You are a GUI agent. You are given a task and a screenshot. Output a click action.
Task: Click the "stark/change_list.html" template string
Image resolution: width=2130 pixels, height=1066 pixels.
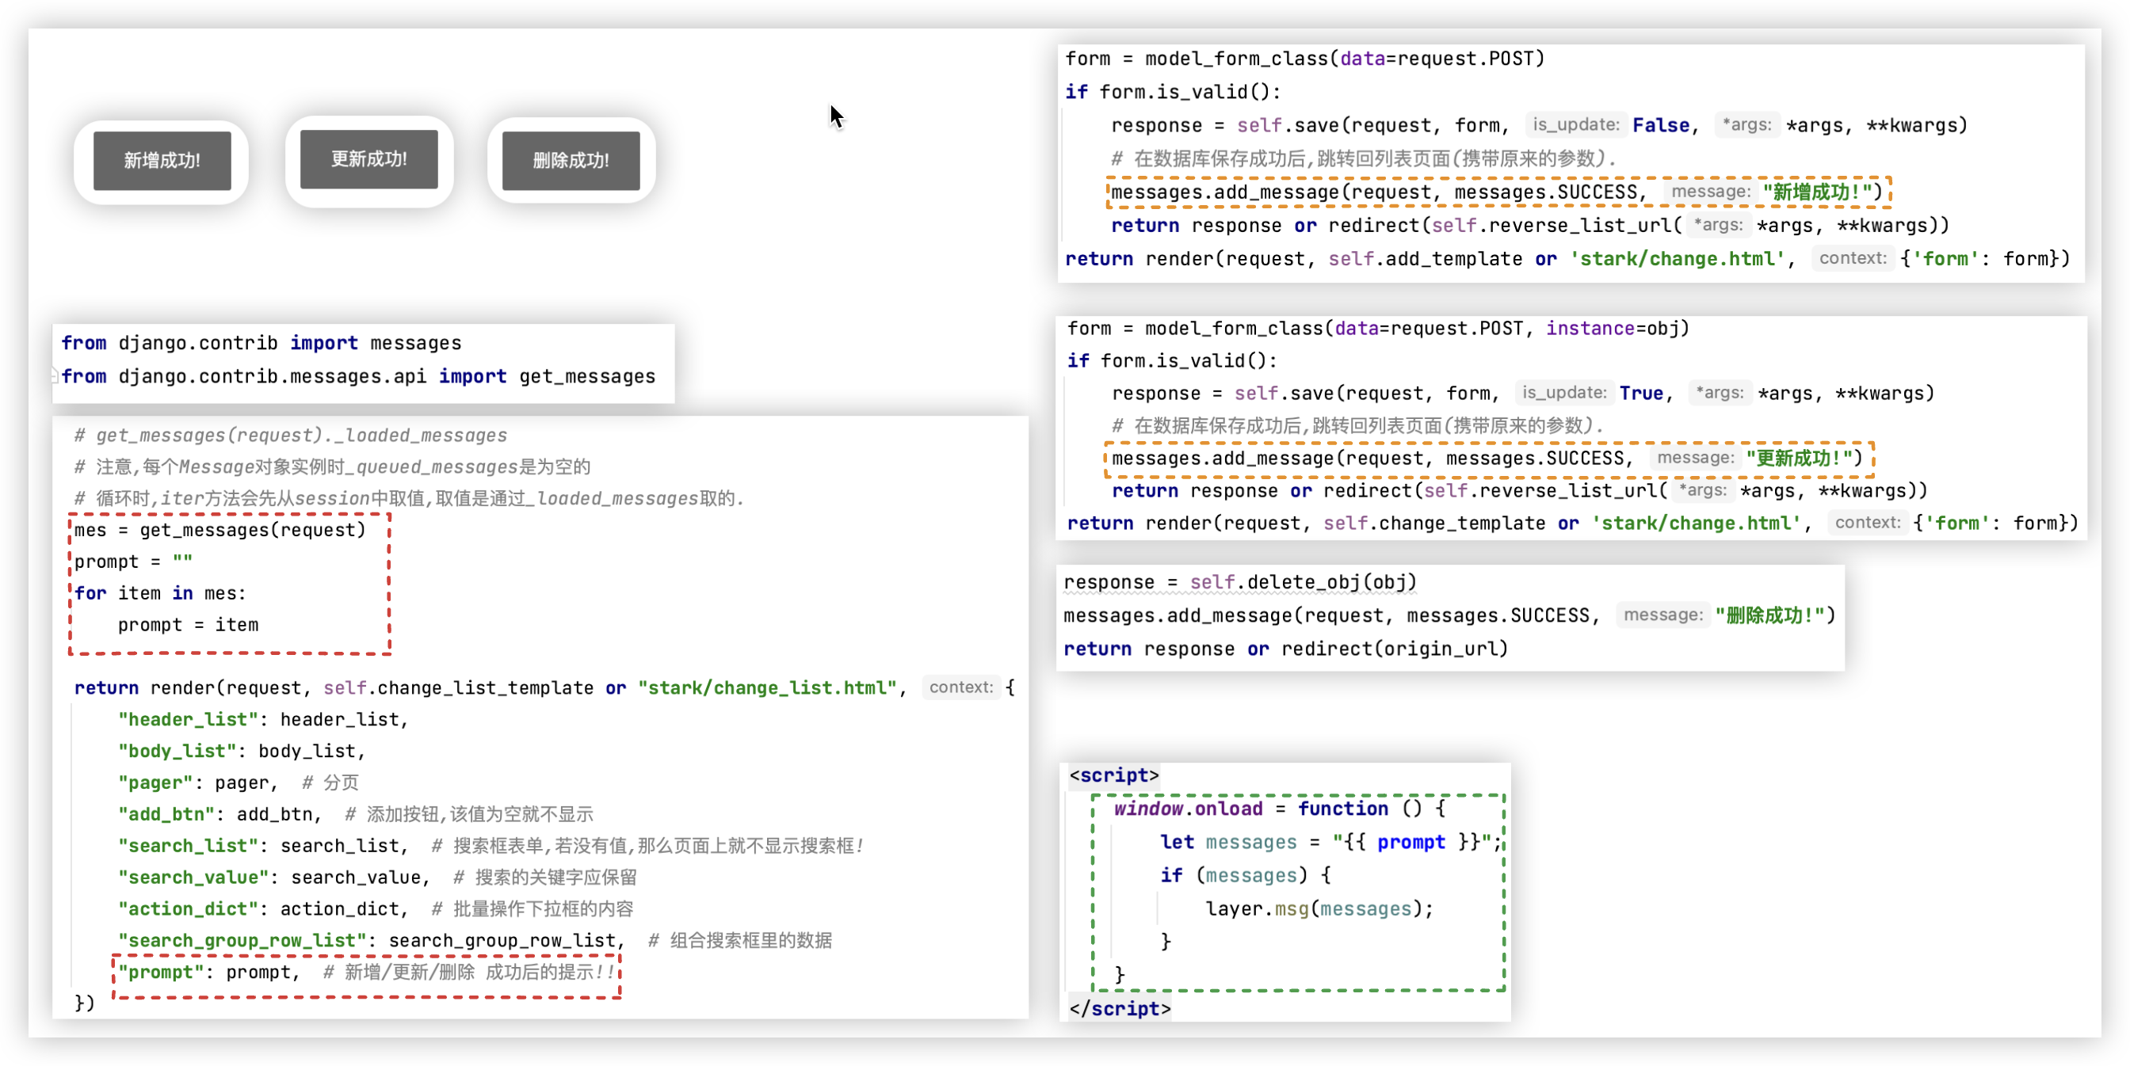click(x=766, y=687)
